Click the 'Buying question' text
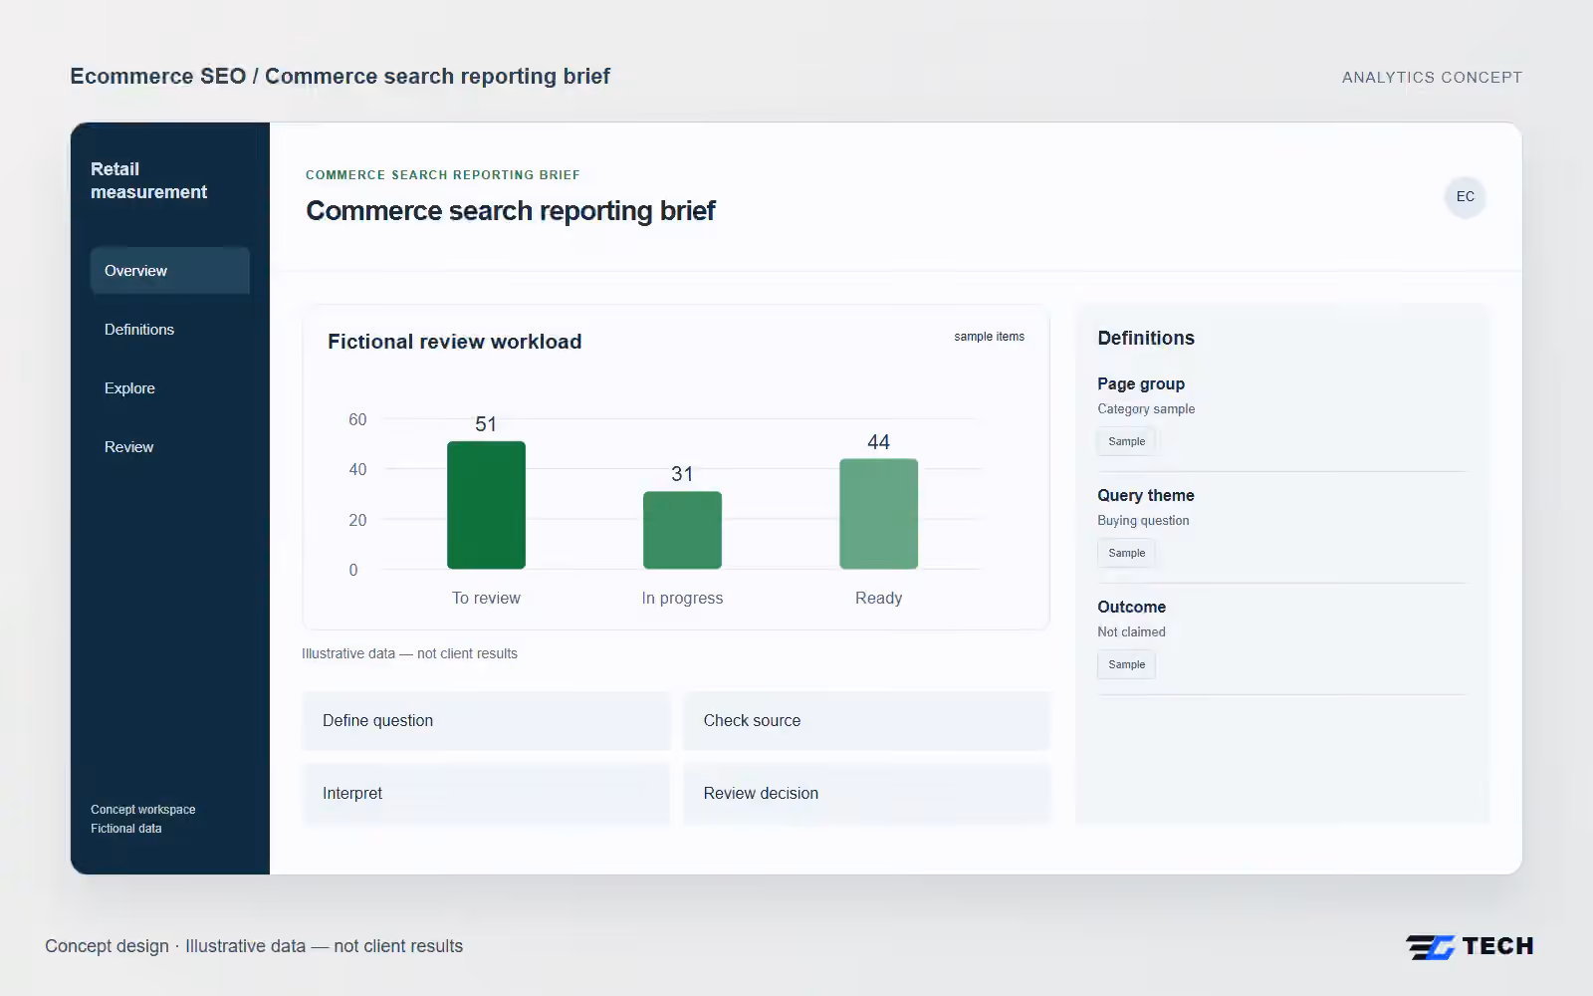The image size is (1593, 996). pos(1143,521)
